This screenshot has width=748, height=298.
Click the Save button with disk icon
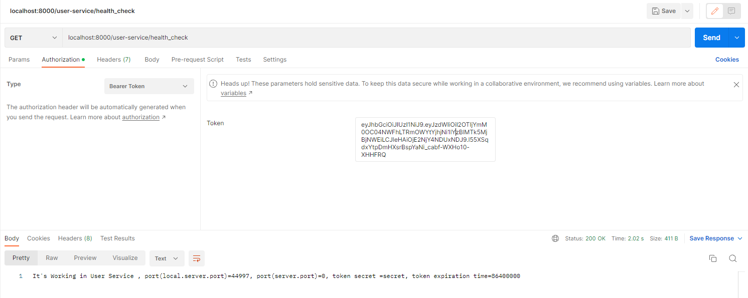click(x=664, y=11)
